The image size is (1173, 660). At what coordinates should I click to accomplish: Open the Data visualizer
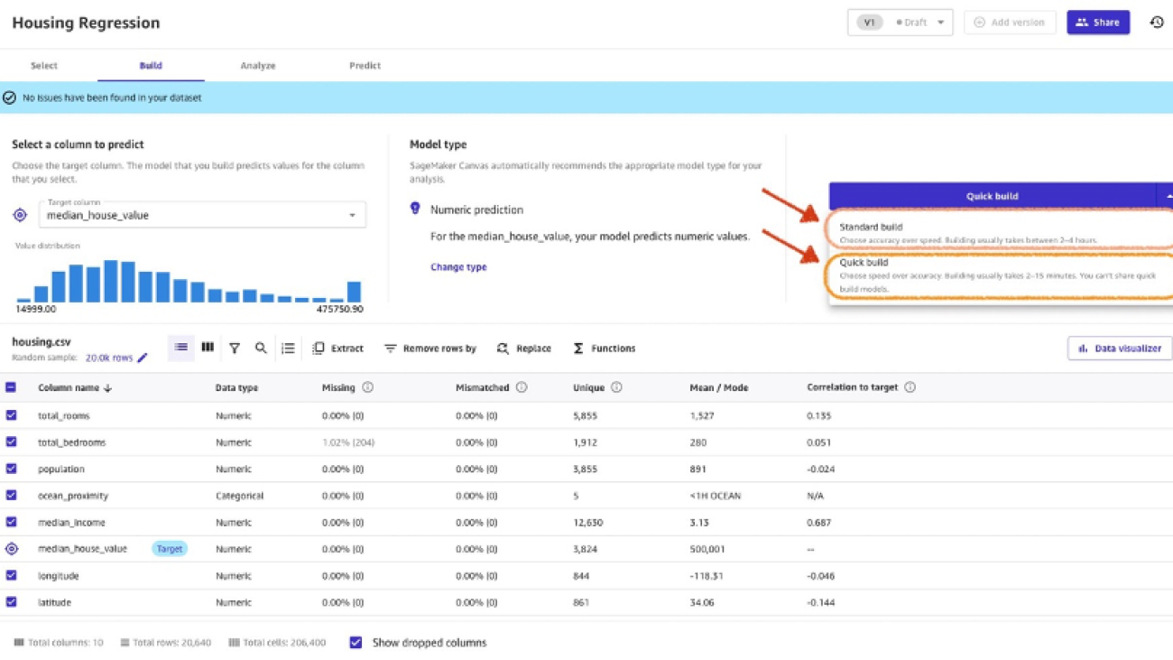[1120, 349]
